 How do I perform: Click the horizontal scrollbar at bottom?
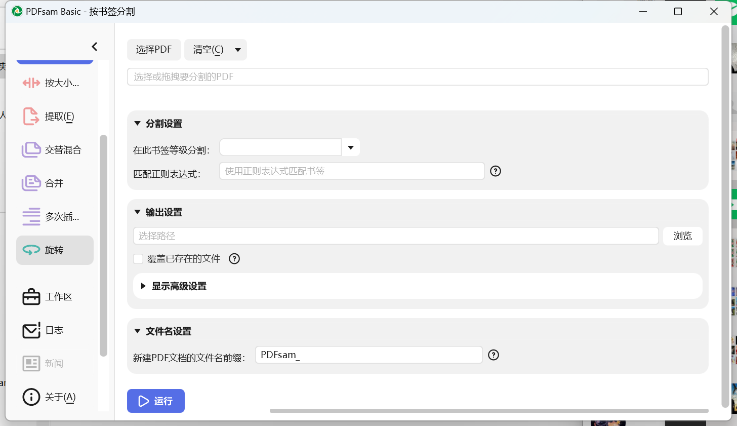pos(489,411)
